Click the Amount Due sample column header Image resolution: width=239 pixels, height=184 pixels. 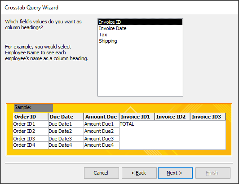[x=102, y=117]
